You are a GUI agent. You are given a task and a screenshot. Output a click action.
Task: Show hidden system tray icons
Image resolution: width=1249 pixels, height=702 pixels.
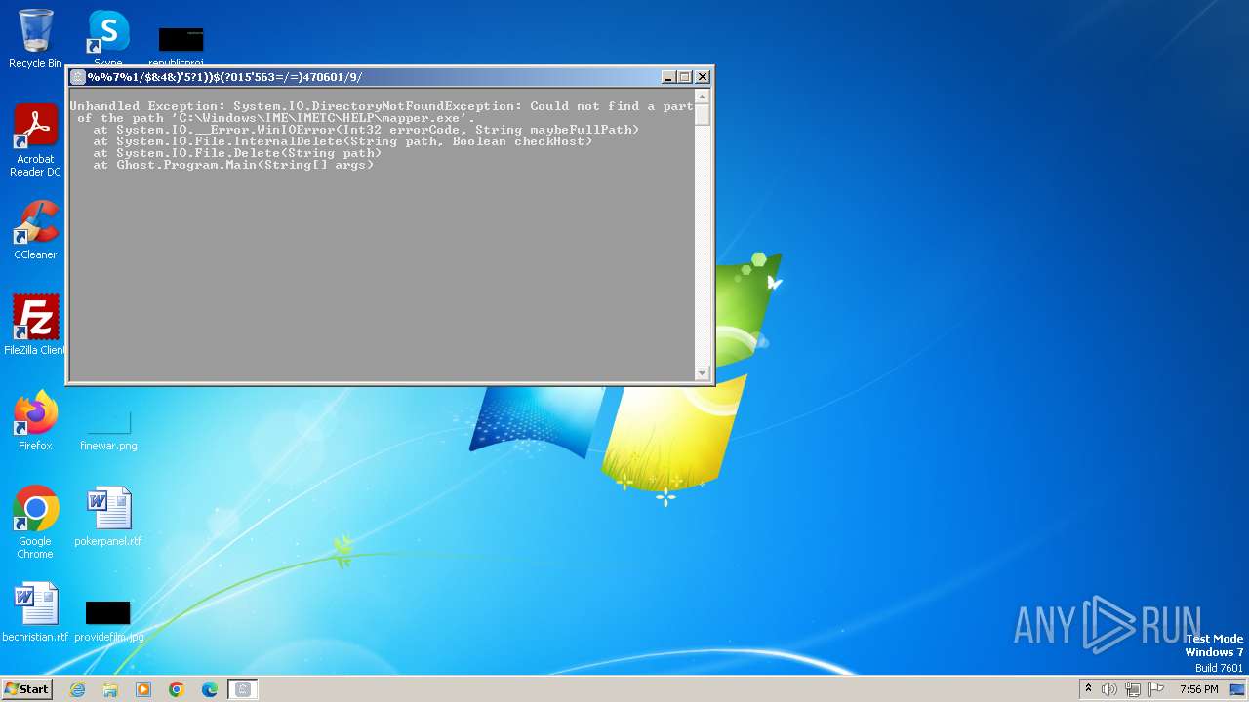1088,689
